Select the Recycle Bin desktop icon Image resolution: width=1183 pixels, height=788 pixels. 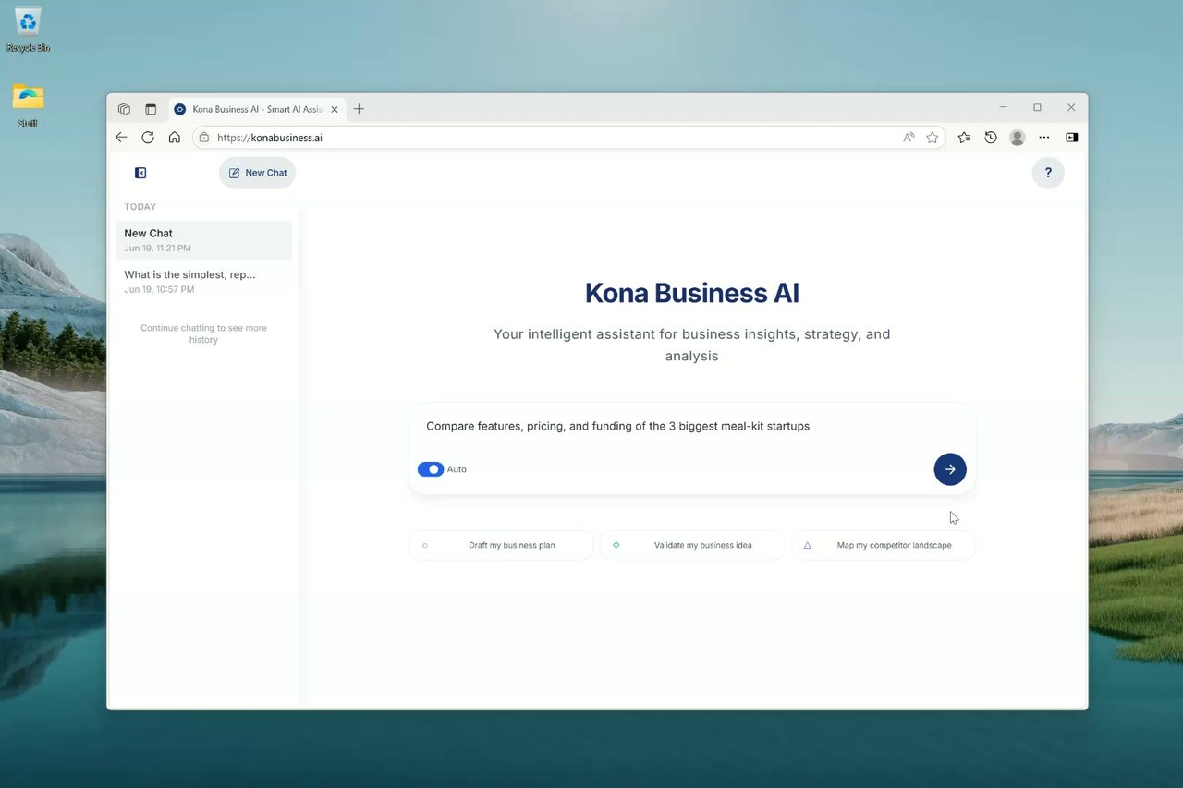tap(28, 29)
